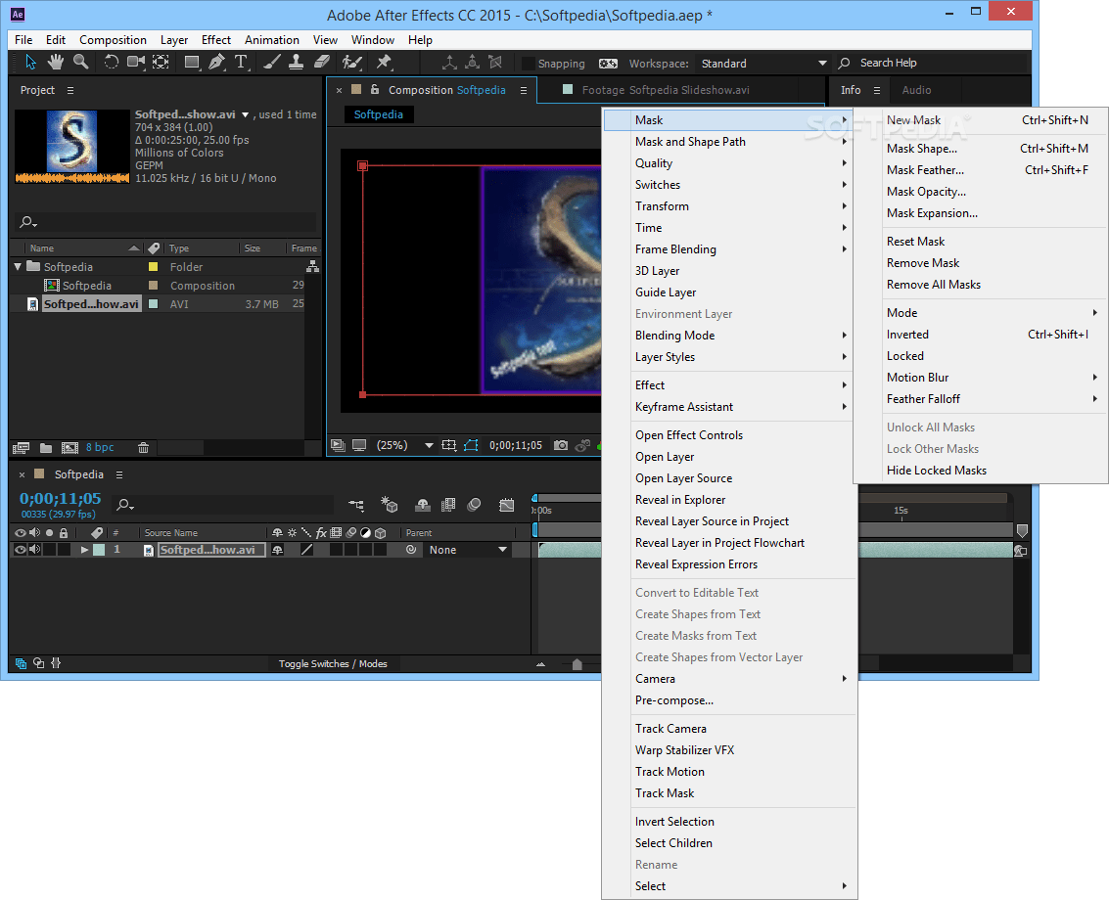Collapse the Softpedia folder in Project
Viewport: 1109px width, 900px height.
point(18,267)
